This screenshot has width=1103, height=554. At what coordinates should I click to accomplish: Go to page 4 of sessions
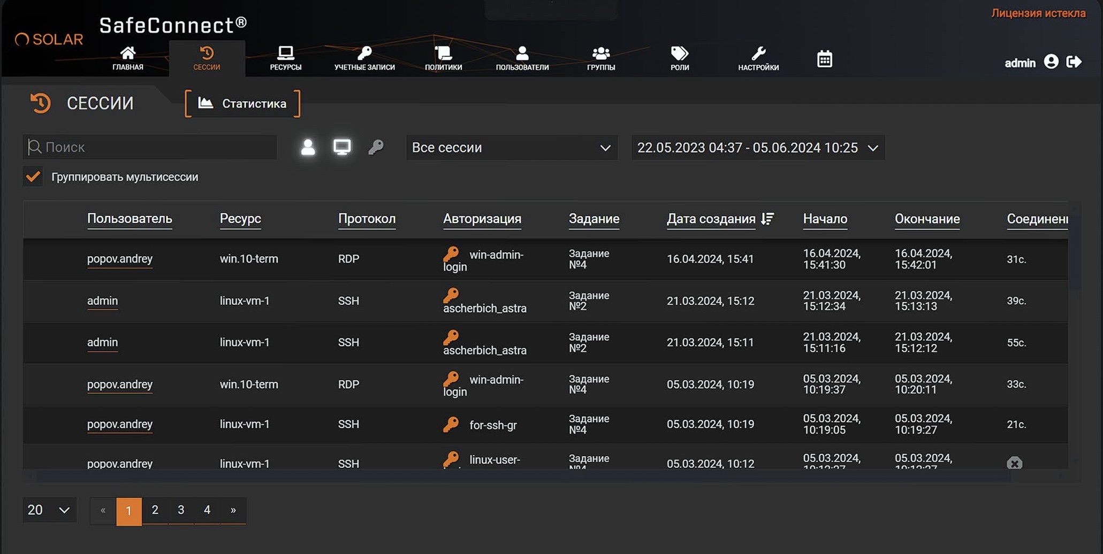click(x=207, y=510)
